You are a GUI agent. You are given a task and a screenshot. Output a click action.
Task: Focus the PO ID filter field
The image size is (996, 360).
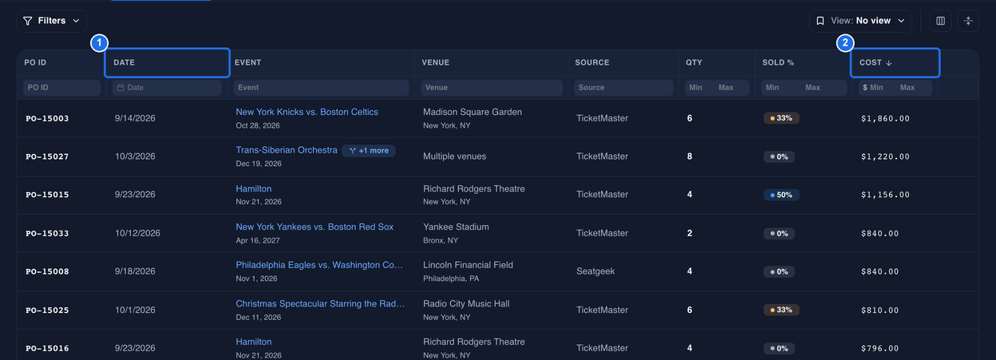pos(62,88)
